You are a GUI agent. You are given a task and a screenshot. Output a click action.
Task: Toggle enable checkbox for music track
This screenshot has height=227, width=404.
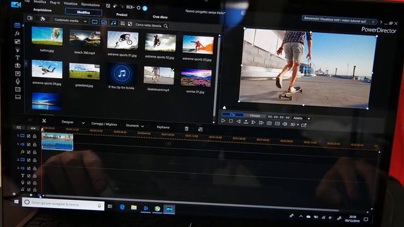click(28, 190)
